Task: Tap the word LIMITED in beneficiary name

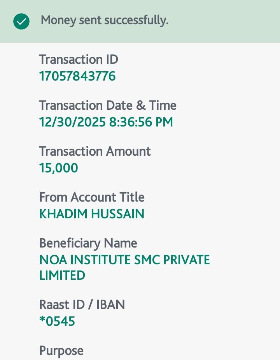Action: [62, 276]
